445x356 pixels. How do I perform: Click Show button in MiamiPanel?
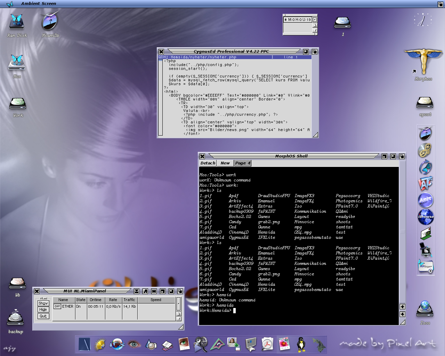(43, 303)
